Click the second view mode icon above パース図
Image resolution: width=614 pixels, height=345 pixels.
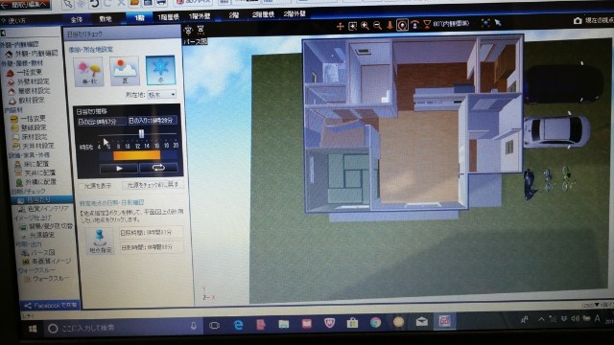[201, 30]
